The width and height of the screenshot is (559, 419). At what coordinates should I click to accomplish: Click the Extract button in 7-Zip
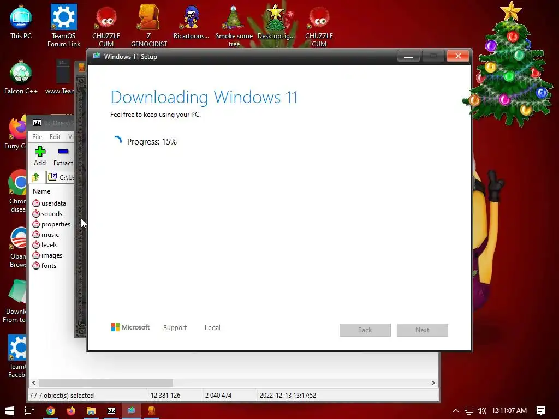[x=63, y=156]
